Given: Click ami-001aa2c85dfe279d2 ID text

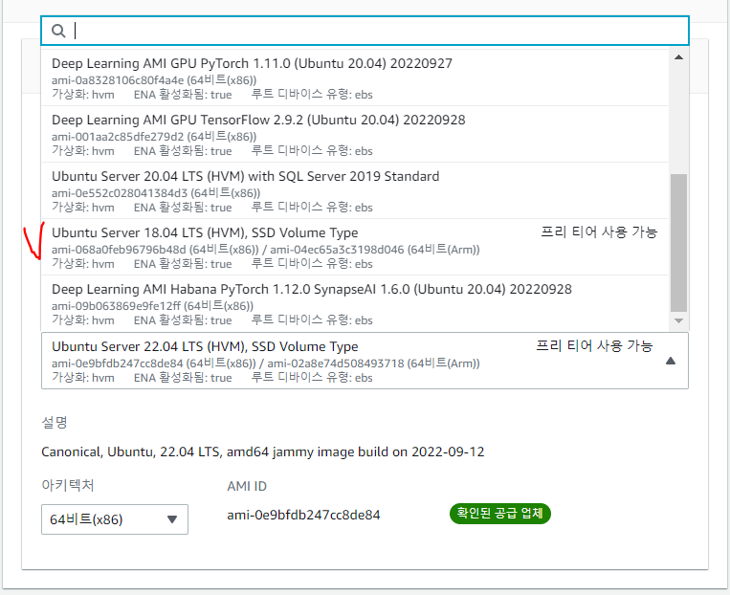Looking at the screenshot, I should 118,137.
